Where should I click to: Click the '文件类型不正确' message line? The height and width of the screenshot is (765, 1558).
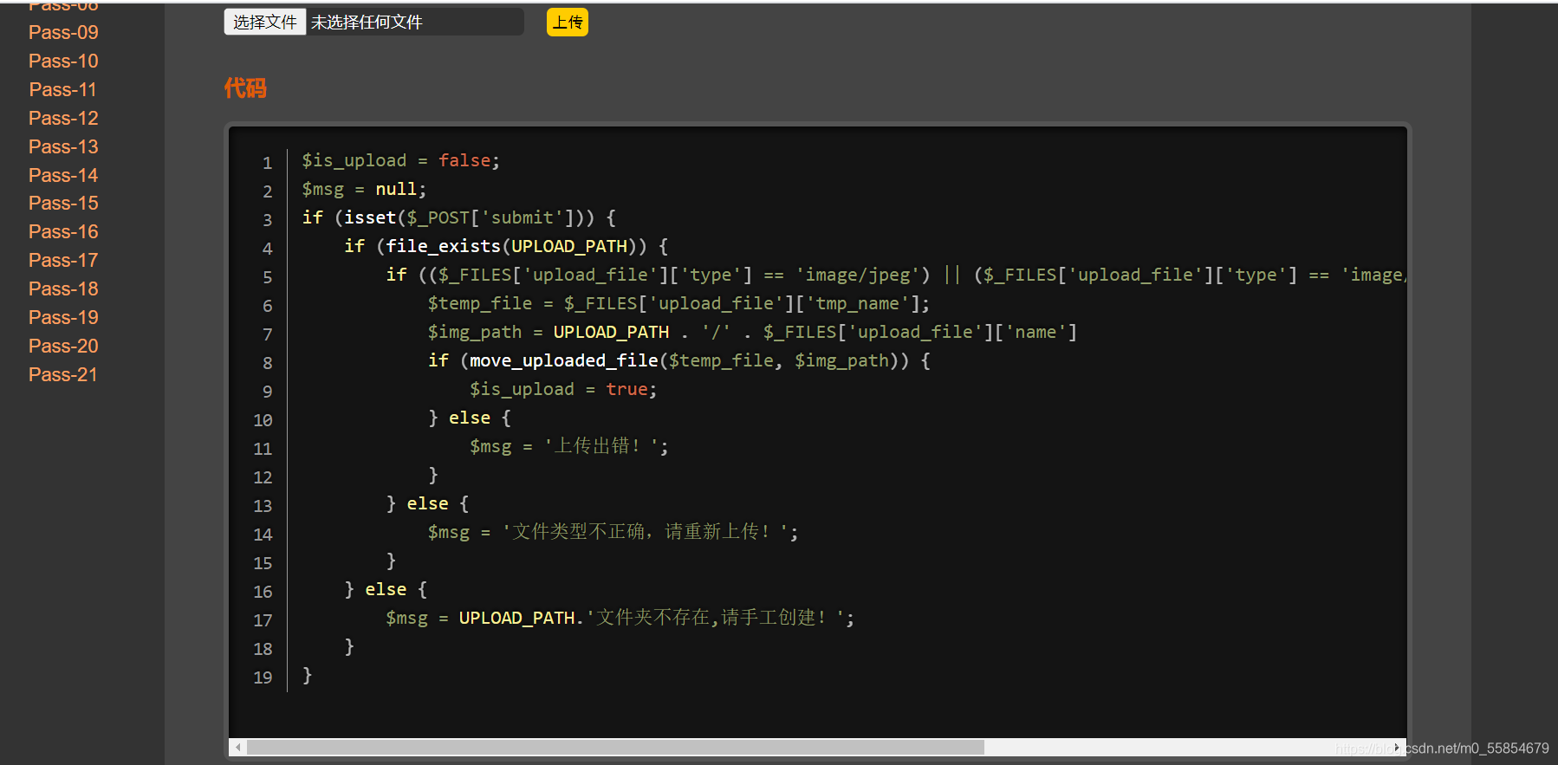[613, 532]
